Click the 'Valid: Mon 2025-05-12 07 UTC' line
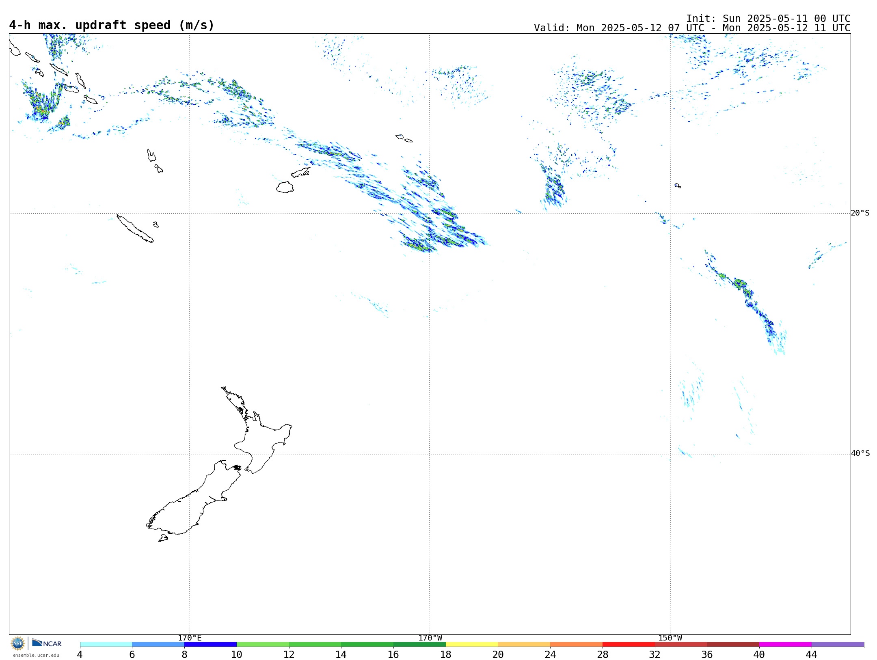This screenshot has height=660, width=877. 692,28
